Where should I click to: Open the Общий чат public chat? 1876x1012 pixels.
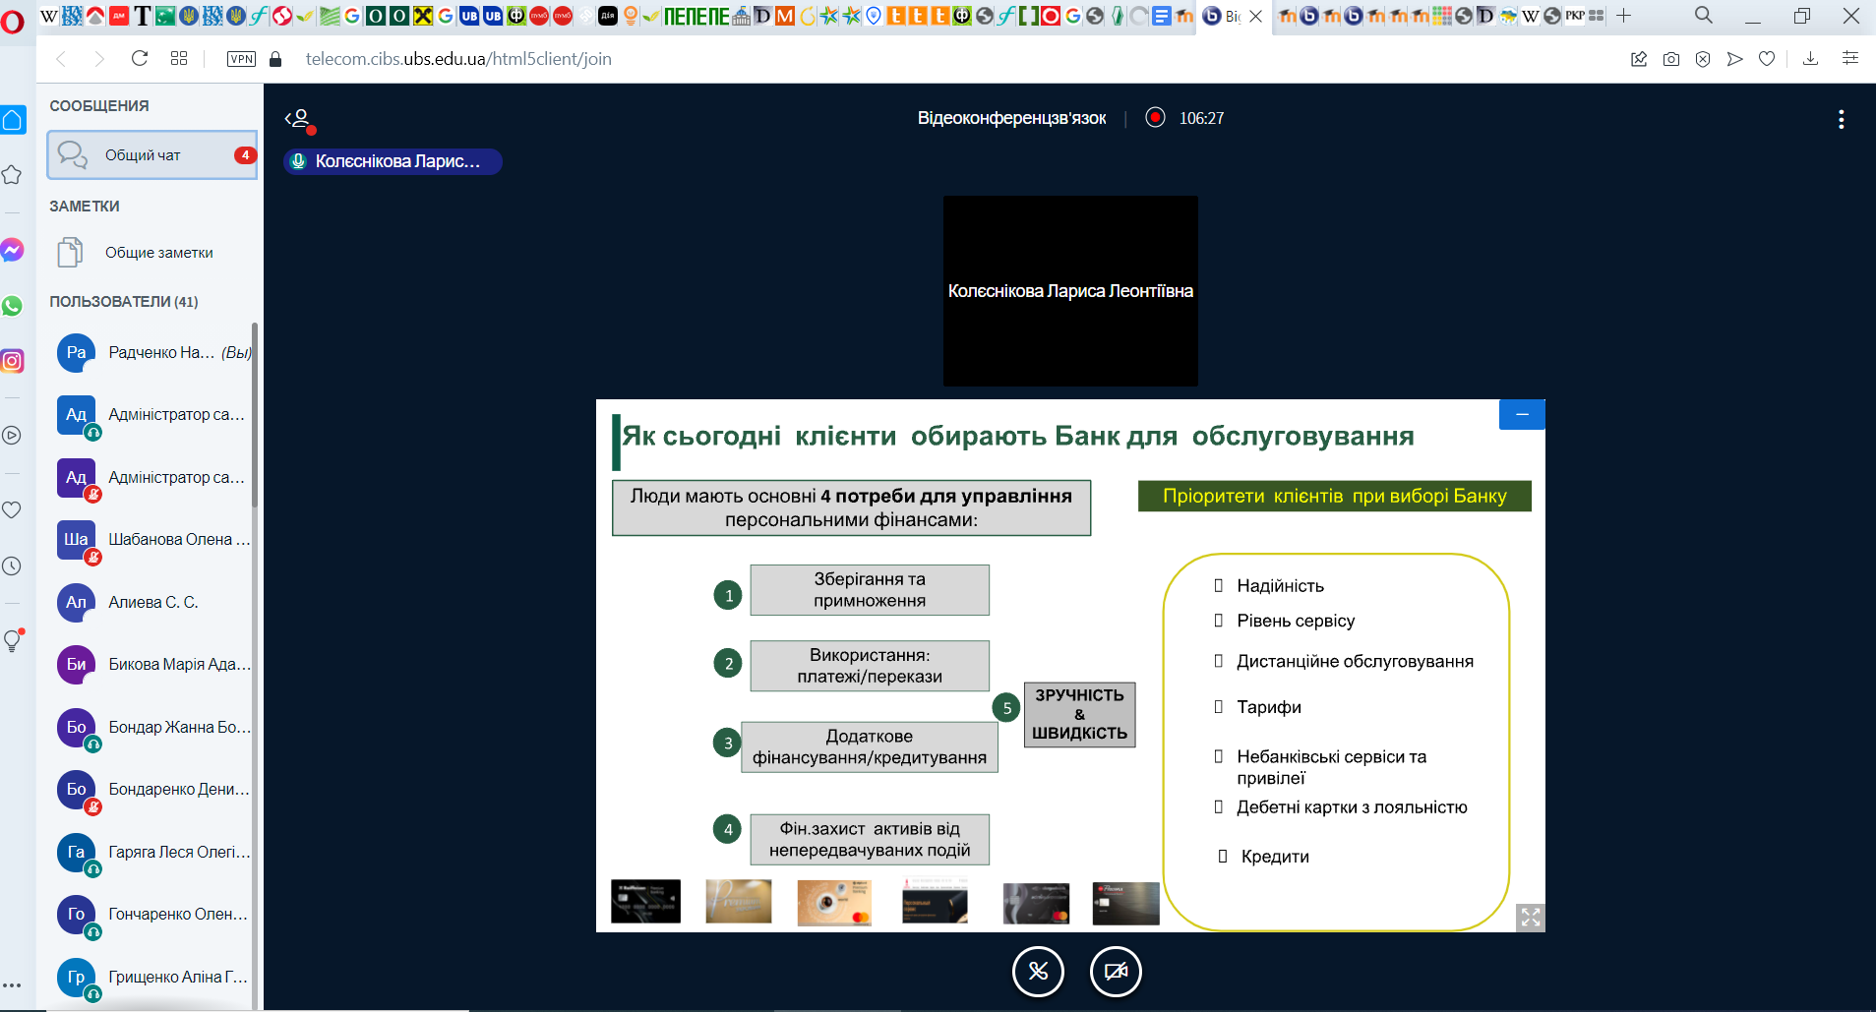point(152,155)
